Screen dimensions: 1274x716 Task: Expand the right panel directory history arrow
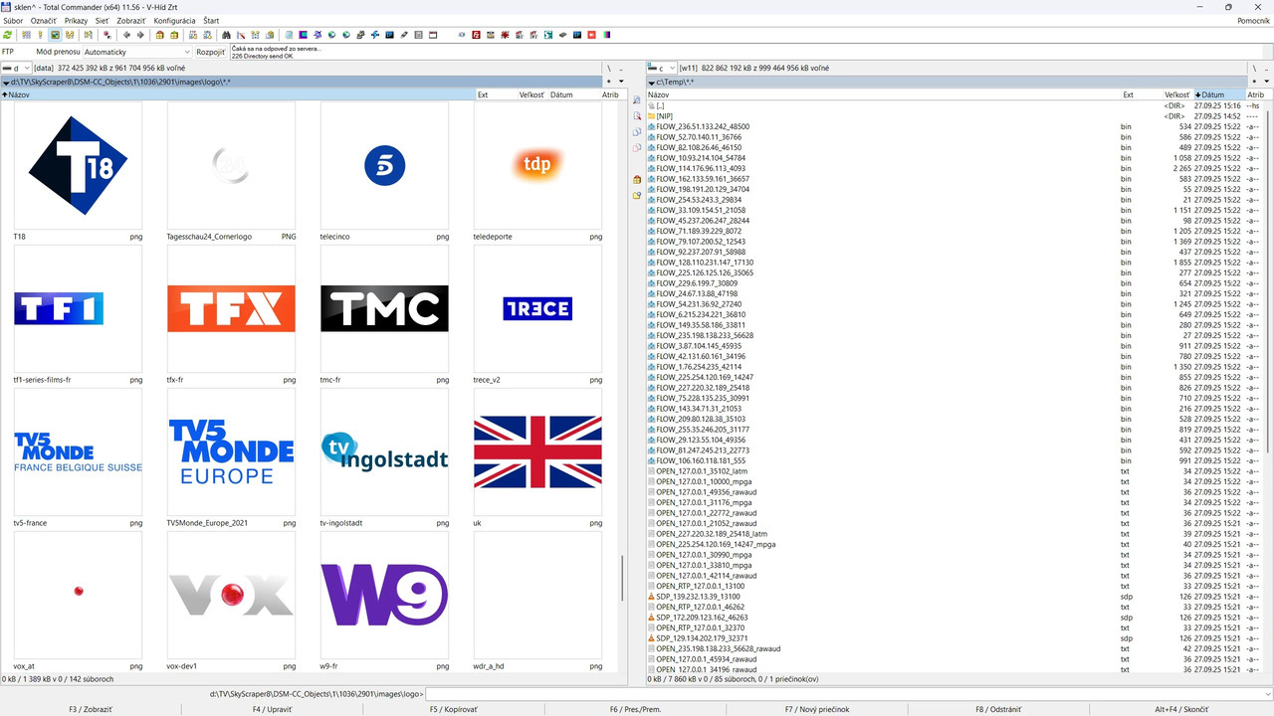coord(1266,82)
